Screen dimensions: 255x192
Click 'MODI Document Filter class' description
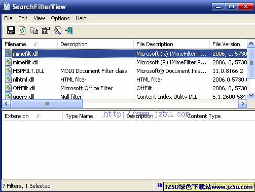pyautogui.click(x=94, y=71)
